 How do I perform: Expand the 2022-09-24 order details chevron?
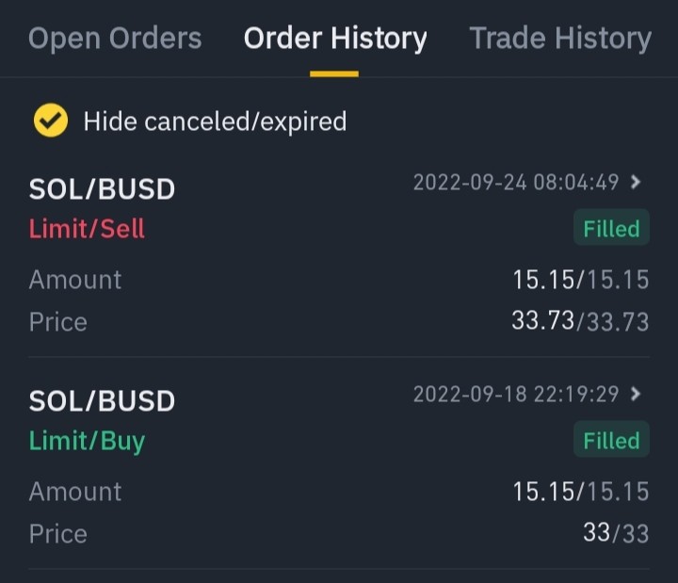[636, 182]
